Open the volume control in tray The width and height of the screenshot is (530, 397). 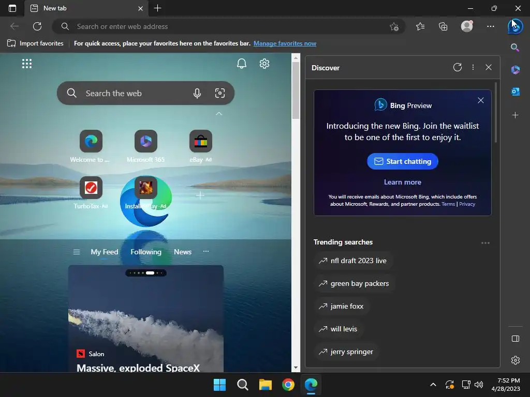(x=479, y=385)
